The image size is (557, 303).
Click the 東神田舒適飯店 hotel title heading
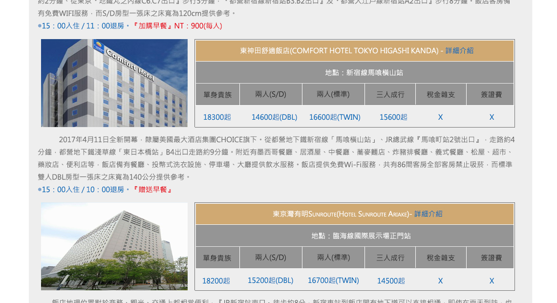coord(339,50)
